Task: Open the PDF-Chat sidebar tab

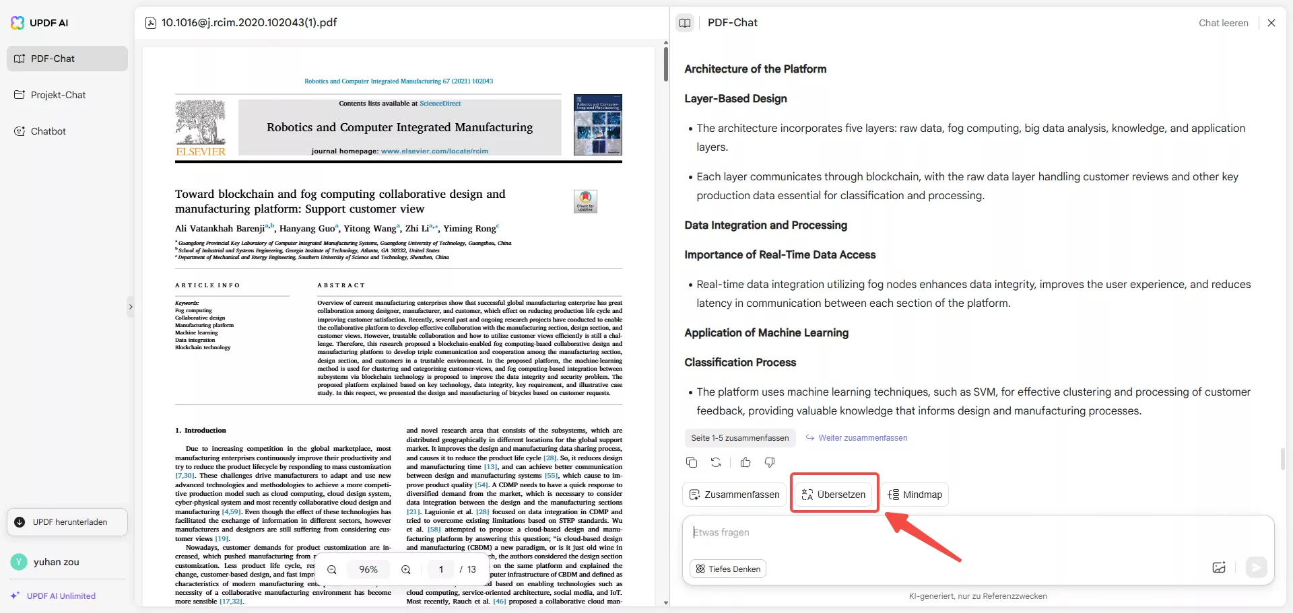Action: (67, 59)
